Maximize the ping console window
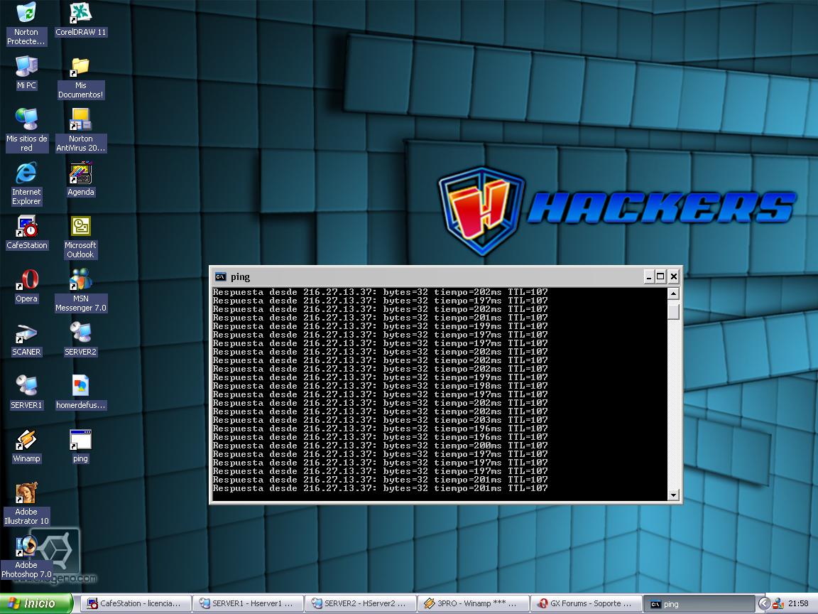 (660, 276)
